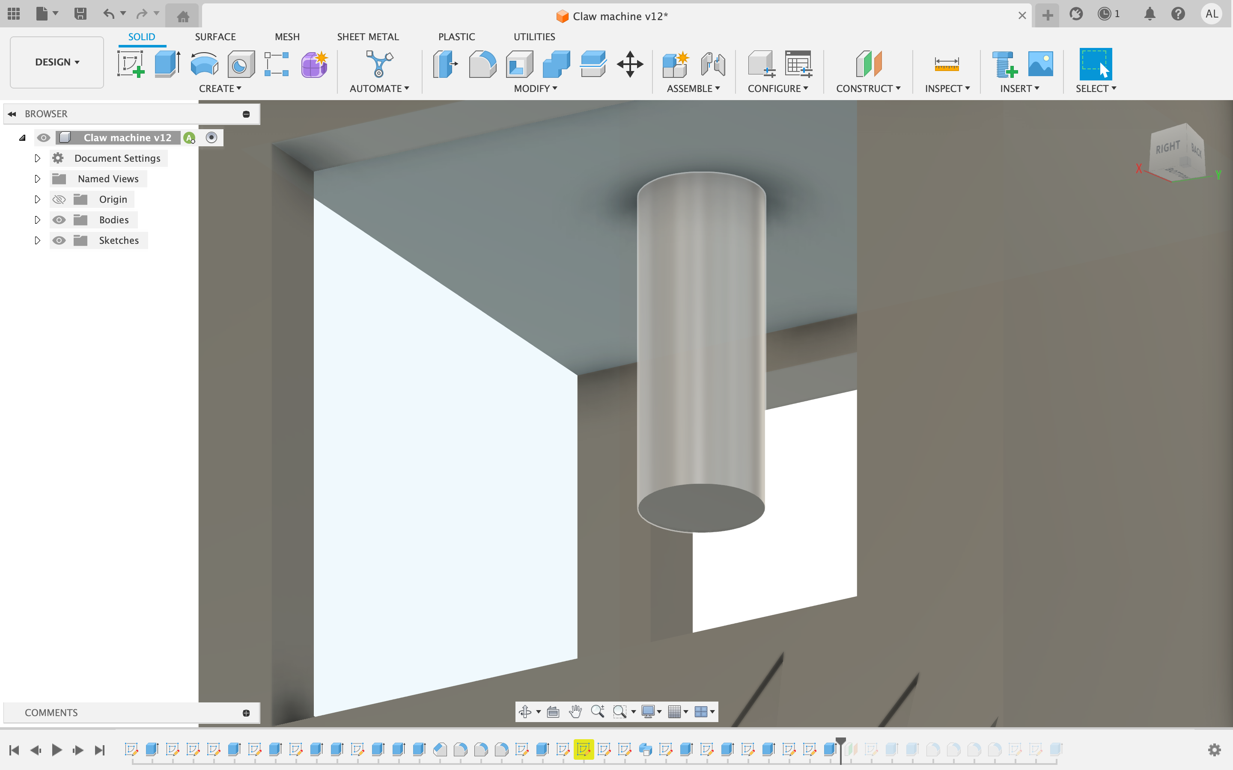Viewport: 1233px width, 770px height.
Task: Toggle visibility of Sketches folder
Action: [58, 240]
